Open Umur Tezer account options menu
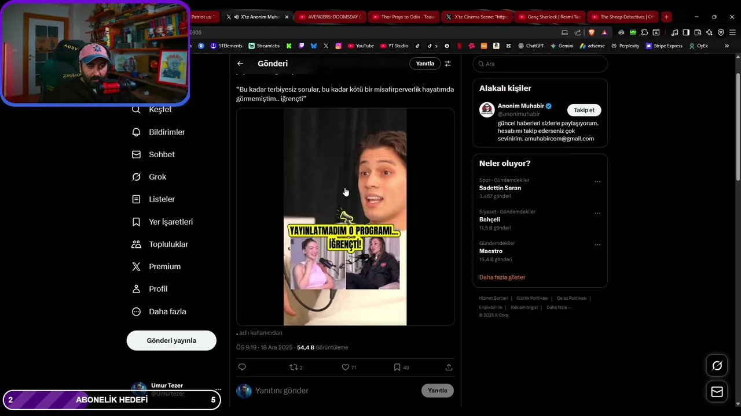This screenshot has height=416, width=741. tap(218, 389)
